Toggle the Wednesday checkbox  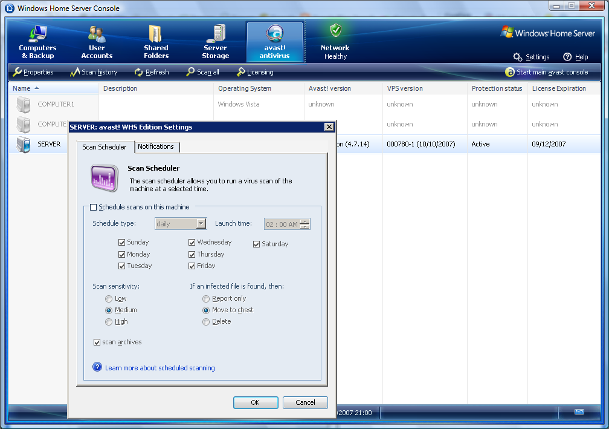pyautogui.click(x=192, y=242)
